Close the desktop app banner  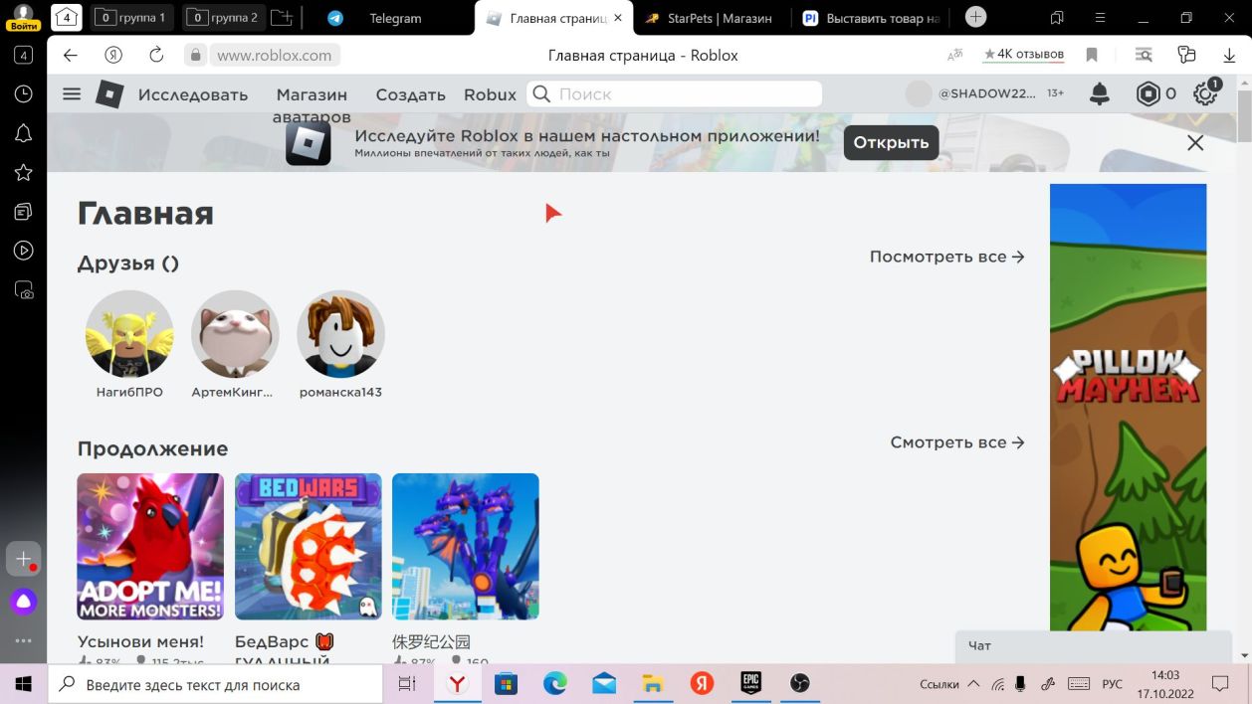pos(1195,142)
